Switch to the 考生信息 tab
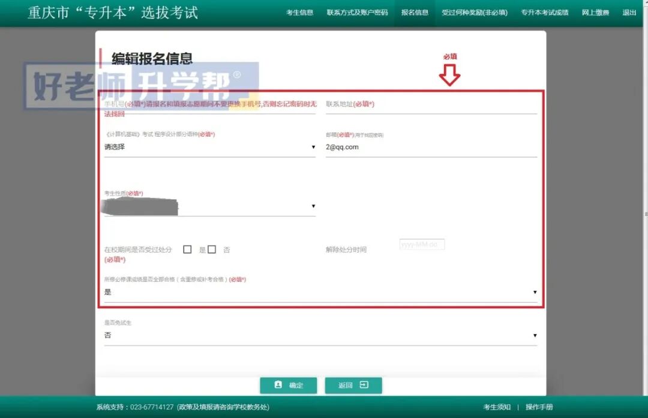The image size is (648, 418). 299,13
